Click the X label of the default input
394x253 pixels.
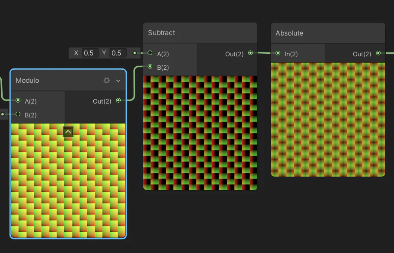pyautogui.click(x=76, y=53)
